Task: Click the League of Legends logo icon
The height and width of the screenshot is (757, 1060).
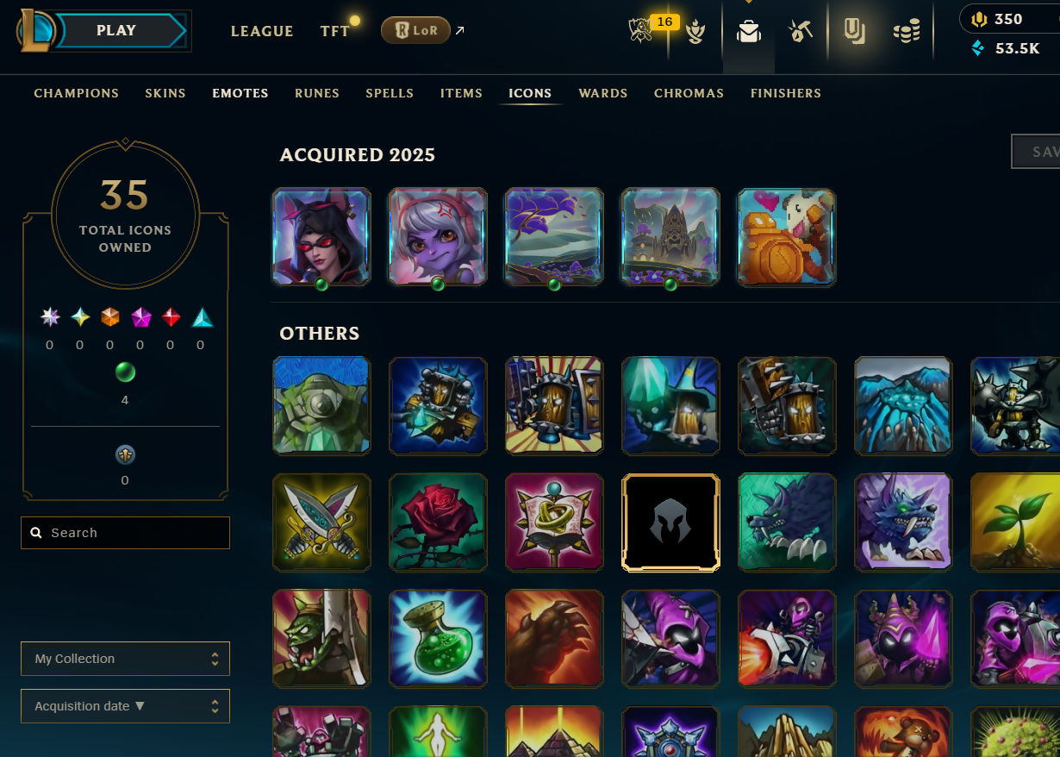Action: point(36,31)
